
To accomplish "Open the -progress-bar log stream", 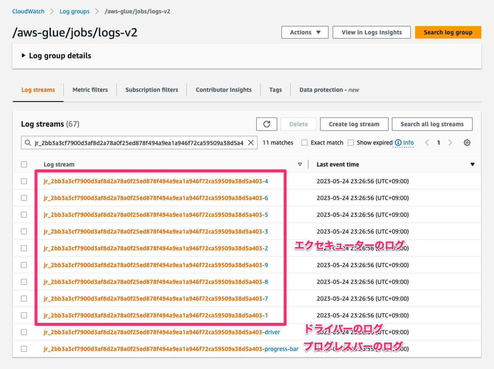I will (171, 349).
